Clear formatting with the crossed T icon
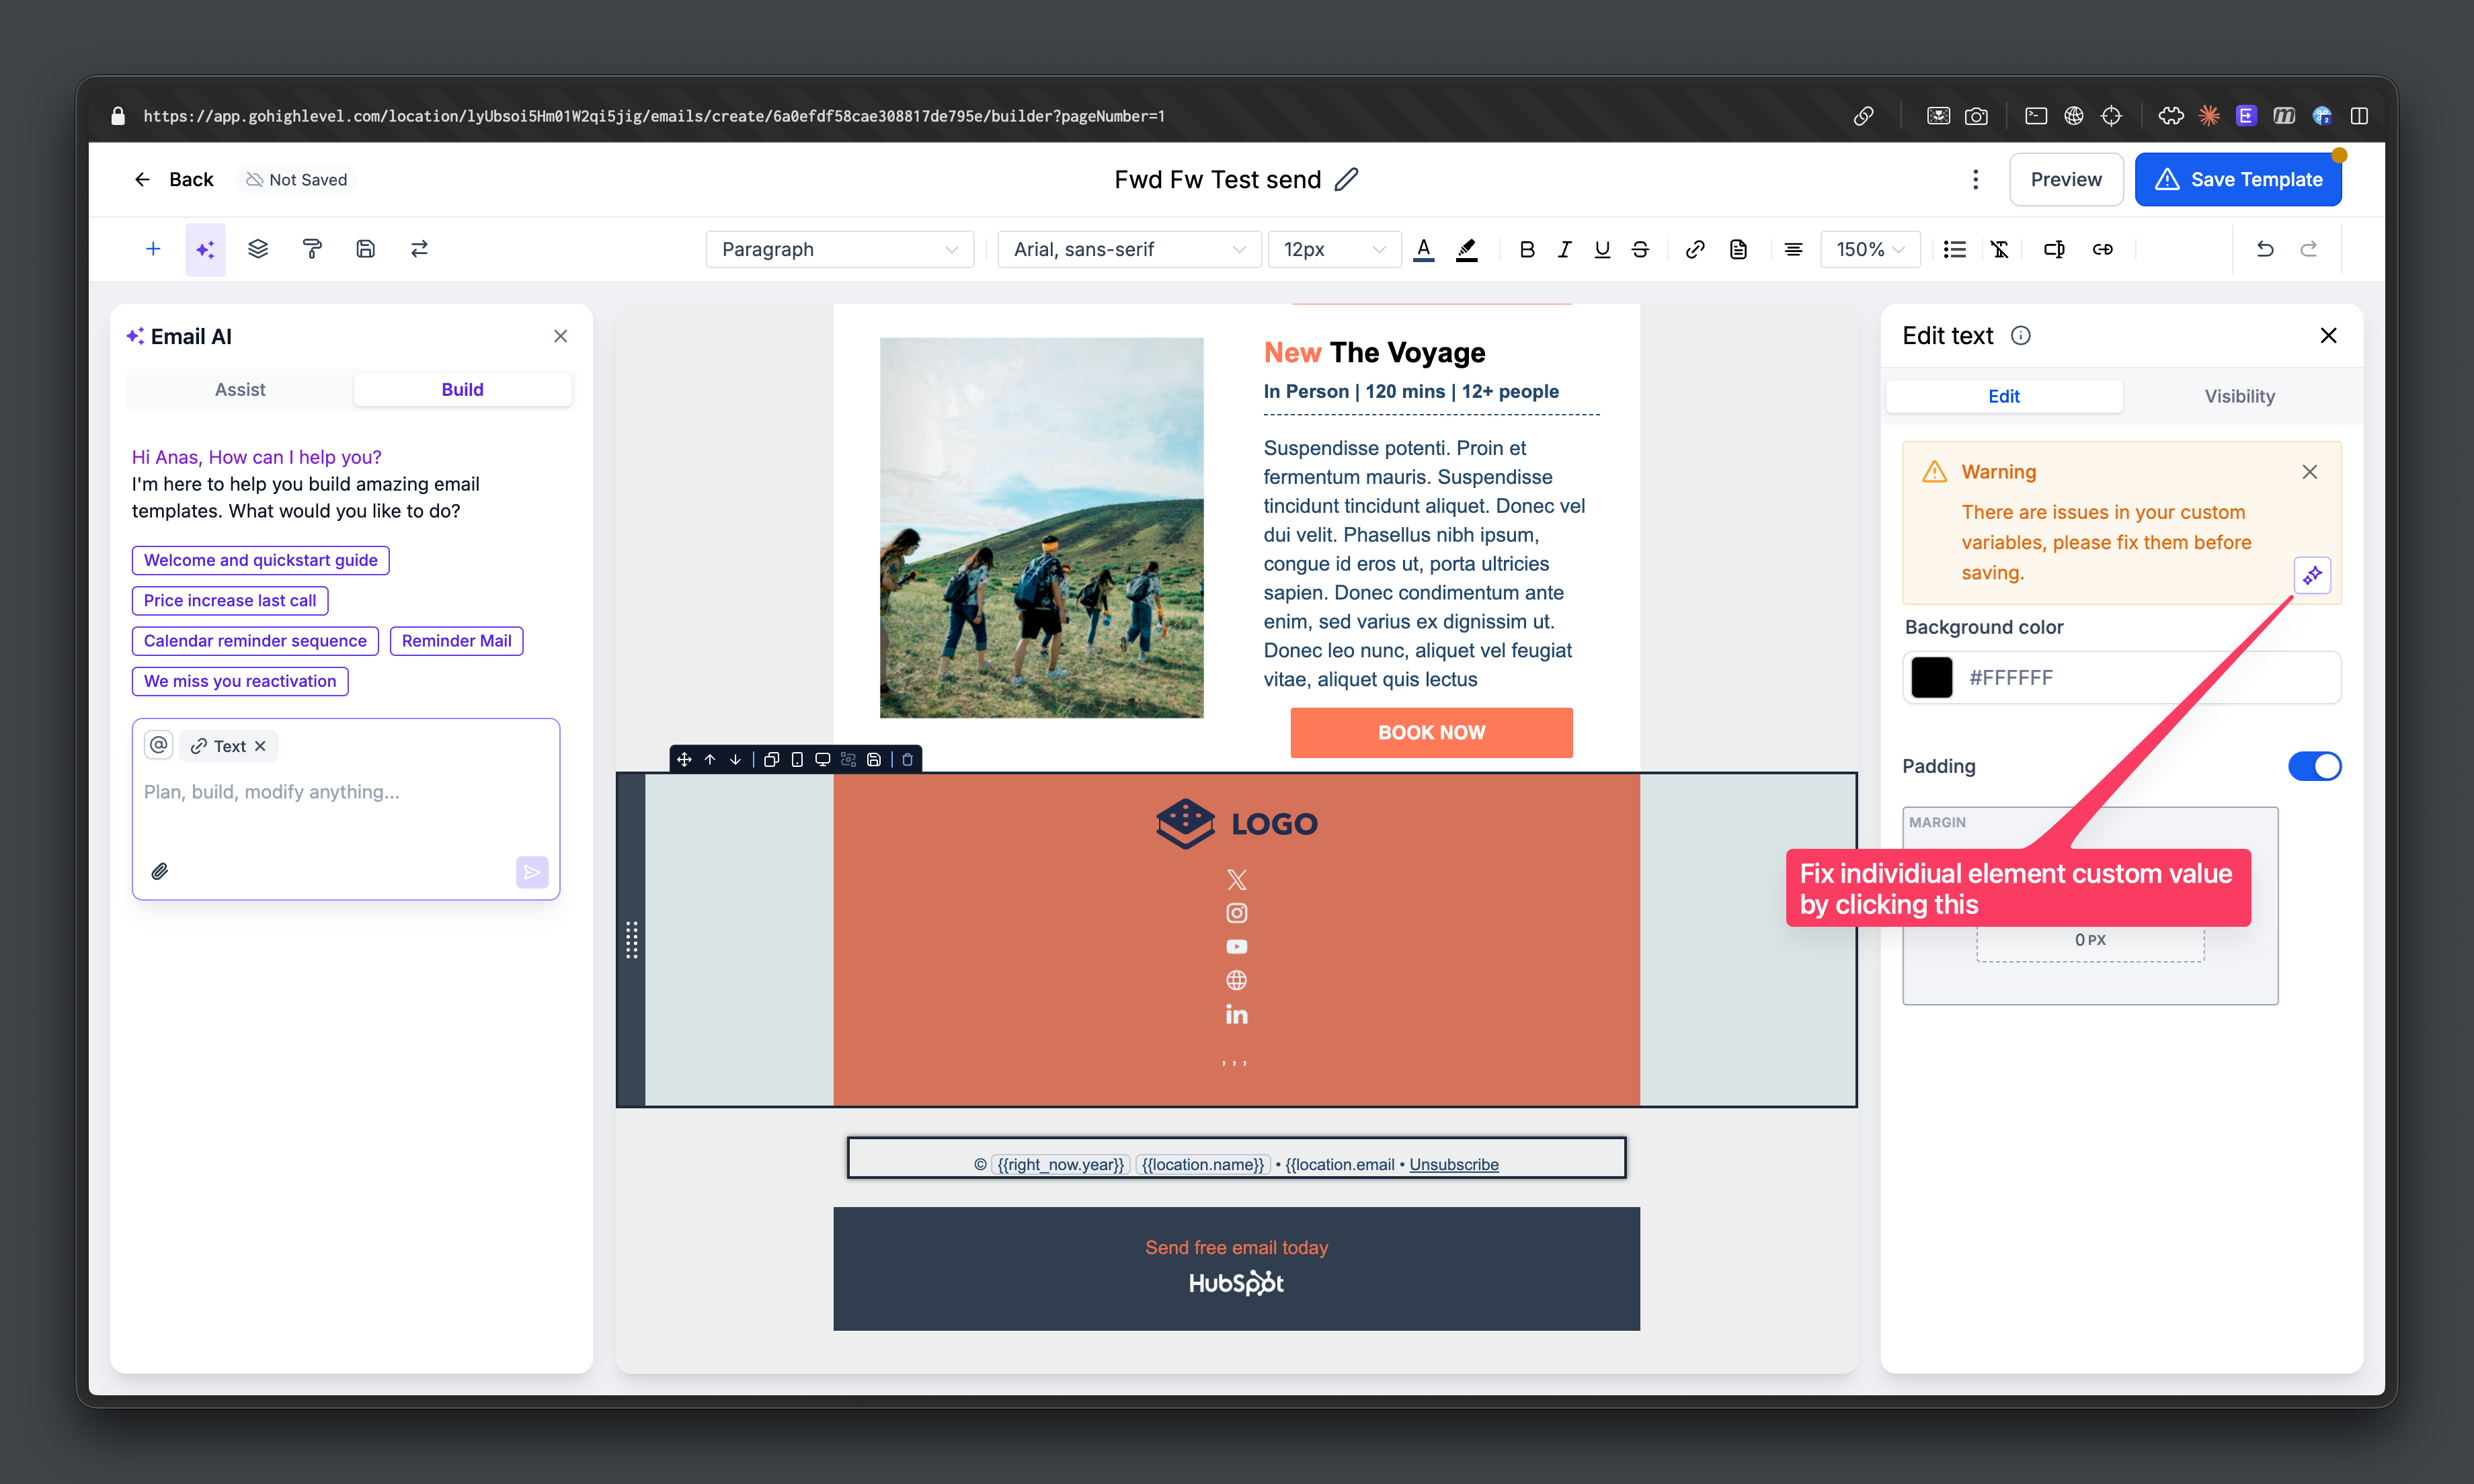 pos(1999,249)
